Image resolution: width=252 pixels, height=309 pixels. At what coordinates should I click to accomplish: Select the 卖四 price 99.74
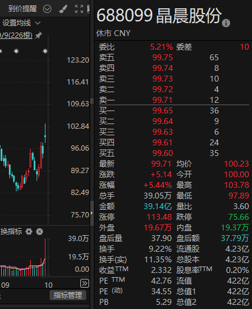[162, 68]
